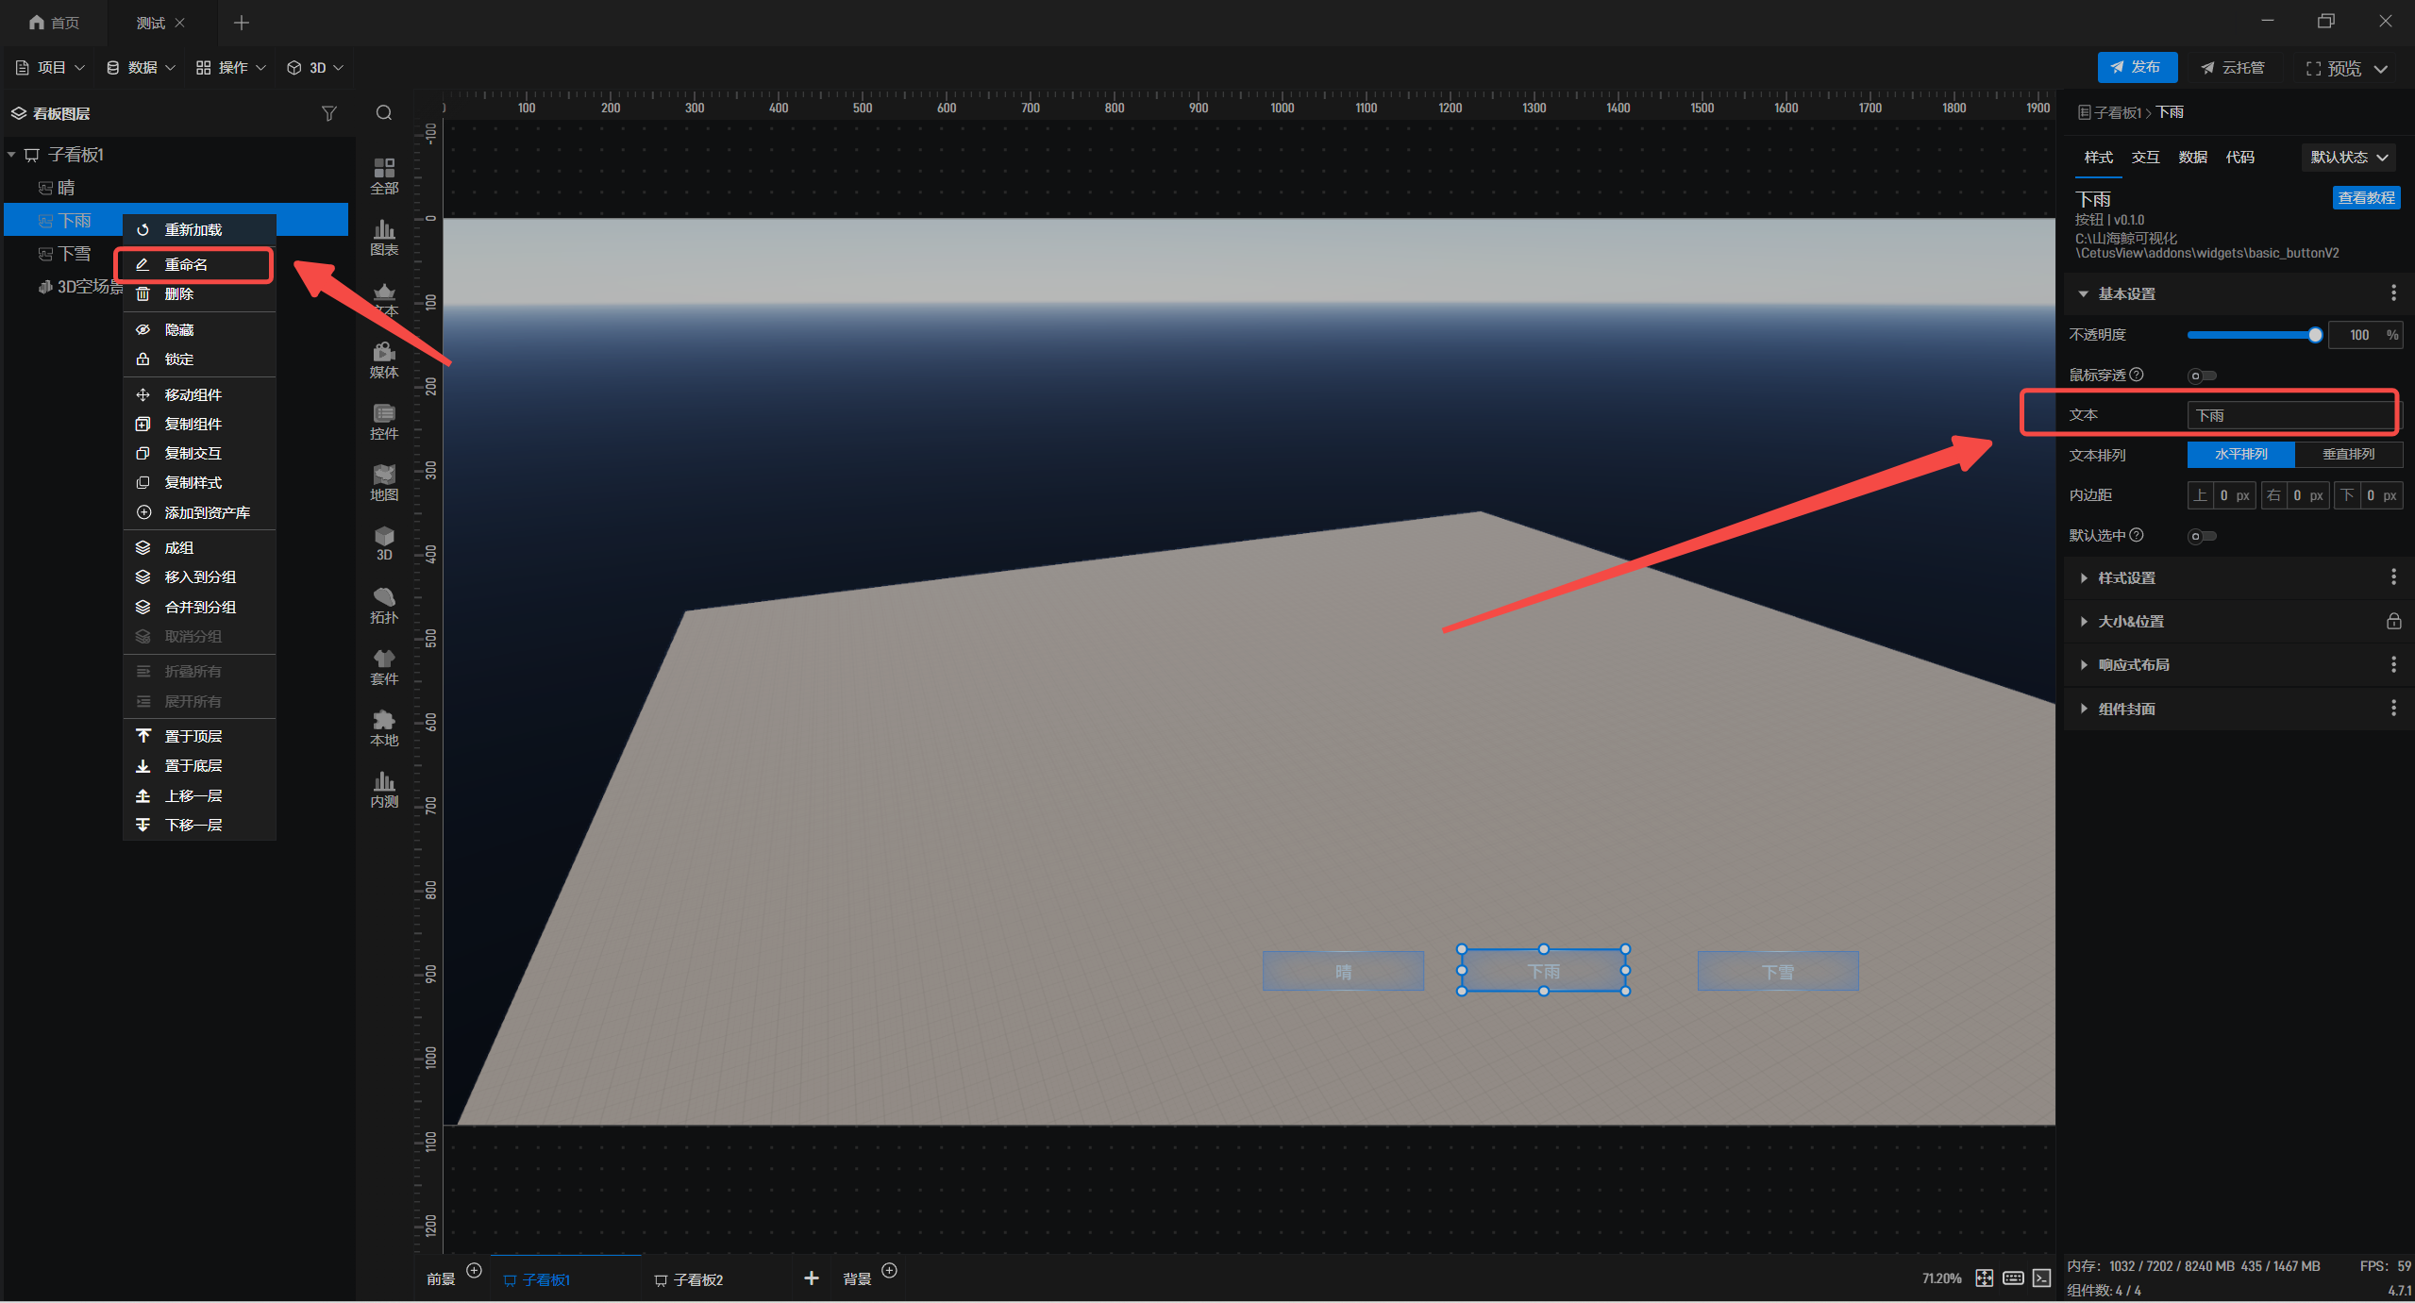Viewport: 2415px width, 1303px height.
Task: Toggle the 默认选中 switch
Action: 2202,536
